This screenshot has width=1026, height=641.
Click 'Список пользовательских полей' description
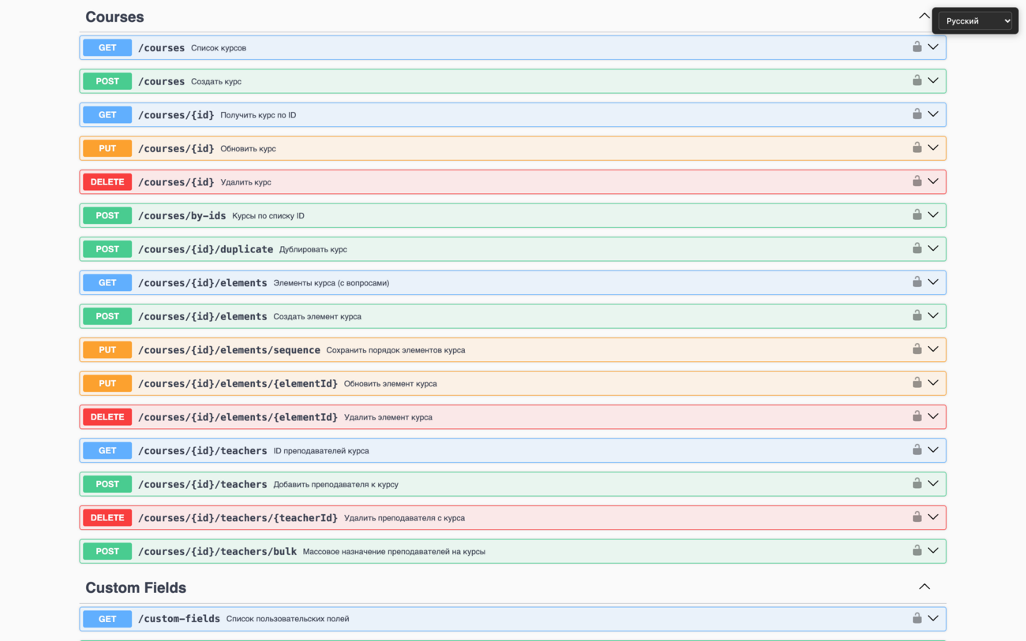click(287, 619)
